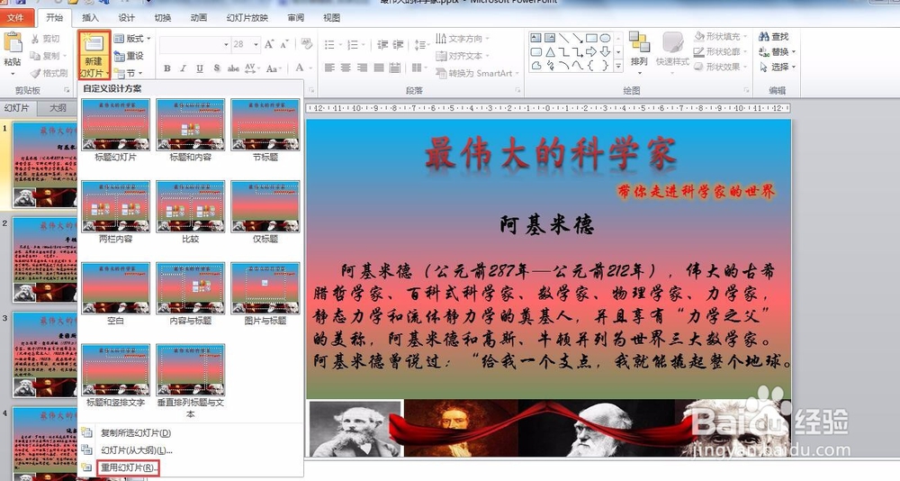Choose the Title and Content (标题和内容) layout
The image size is (900, 481).
[x=190, y=130]
